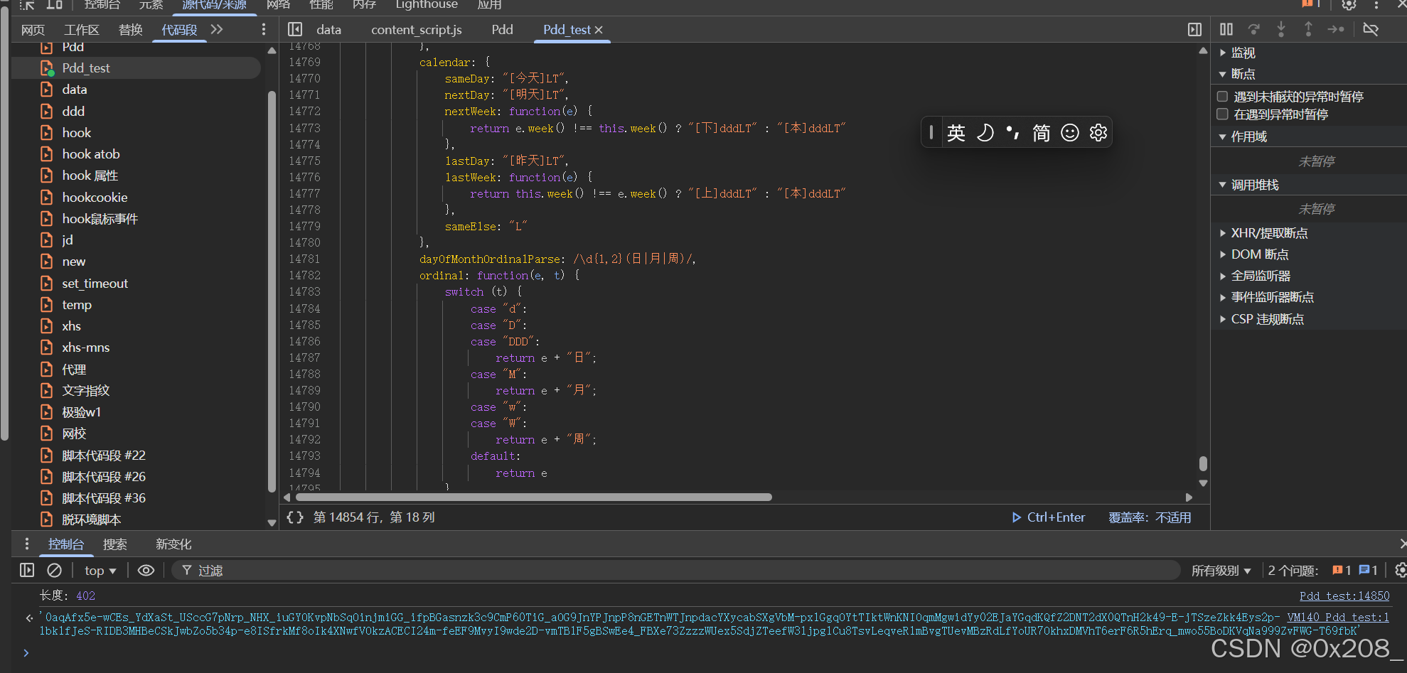Show more navigator tabs chevron
Viewport: 1407px width, 673px height.
217,29
